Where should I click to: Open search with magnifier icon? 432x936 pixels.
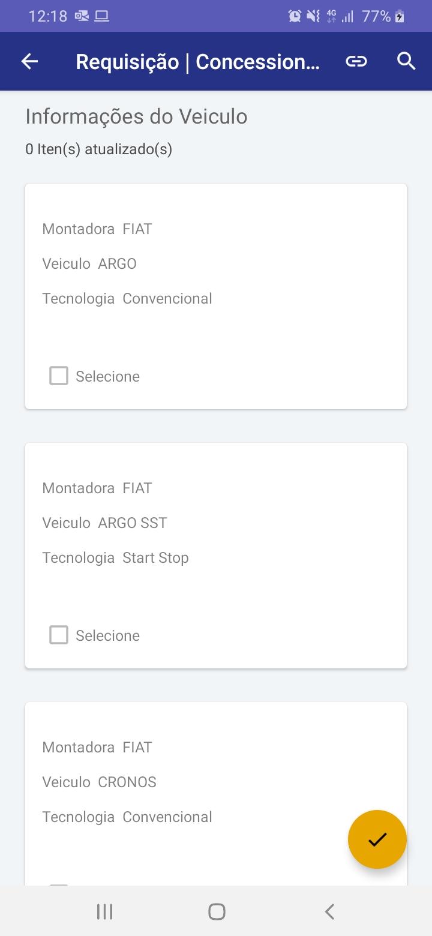pyautogui.click(x=406, y=61)
